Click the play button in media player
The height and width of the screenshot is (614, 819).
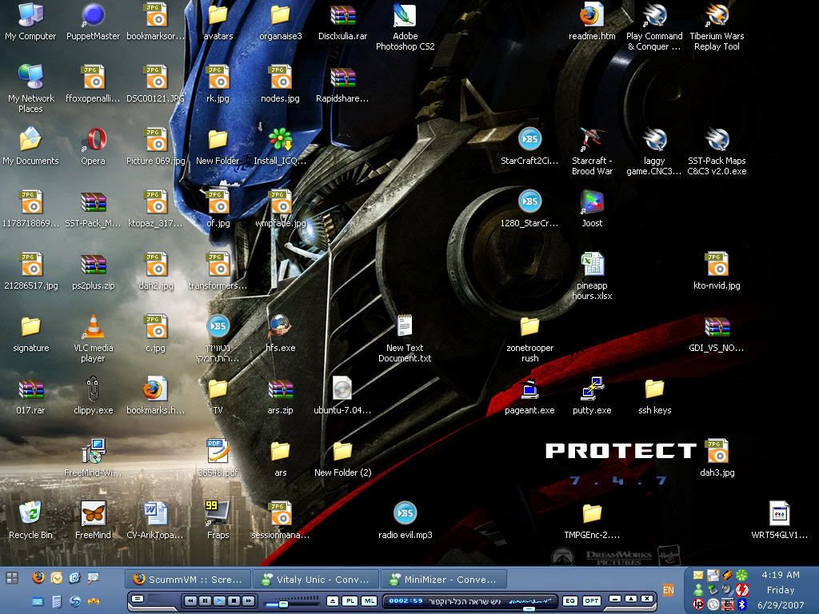click(220, 601)
